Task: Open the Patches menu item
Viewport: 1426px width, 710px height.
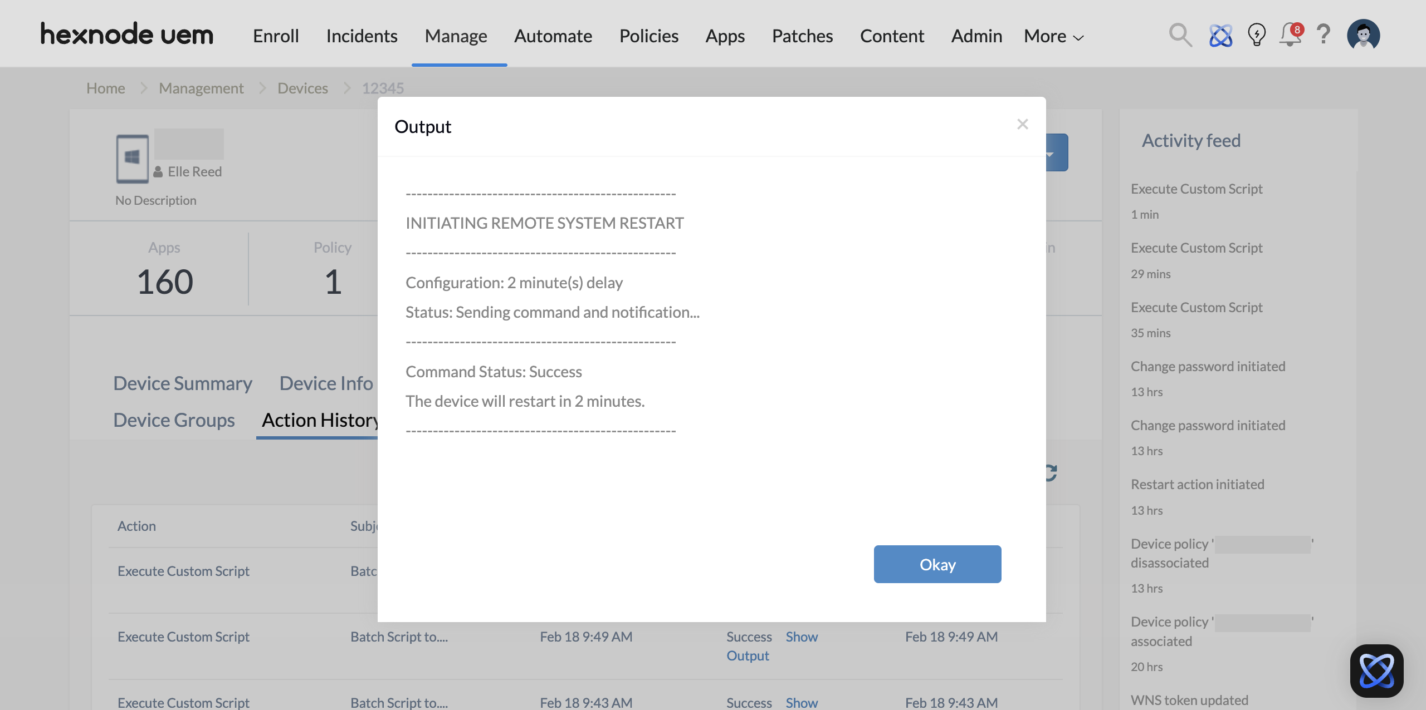Action: 802,36
